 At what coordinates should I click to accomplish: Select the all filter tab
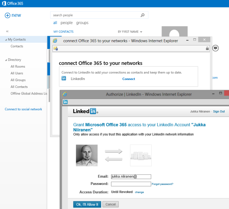[x=55, y=23]
